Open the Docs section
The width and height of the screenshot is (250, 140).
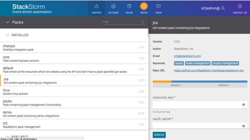159,9
